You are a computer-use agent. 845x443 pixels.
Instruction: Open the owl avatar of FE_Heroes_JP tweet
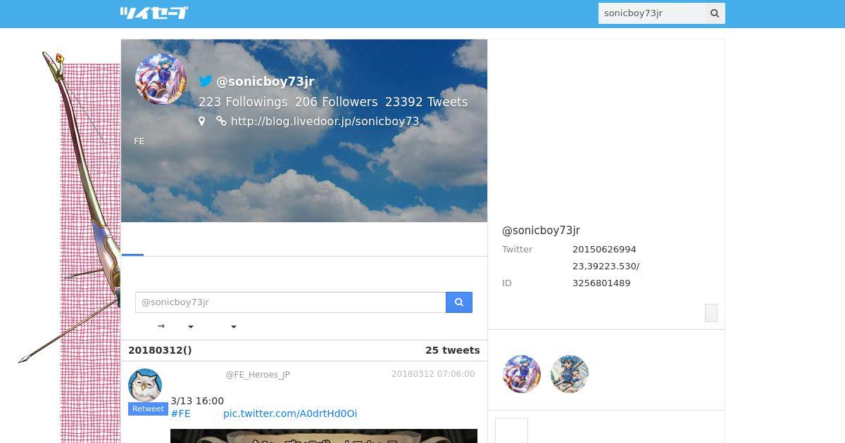[x=145, y=385]
